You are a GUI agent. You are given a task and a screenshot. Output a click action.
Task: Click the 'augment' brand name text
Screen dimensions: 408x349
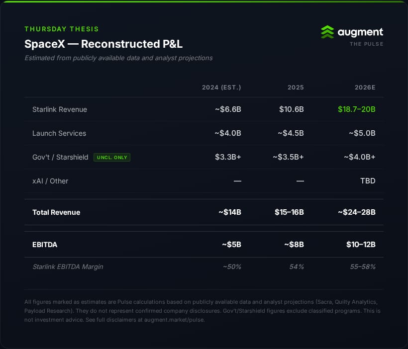pyautogui.click(x=360, y=32)
